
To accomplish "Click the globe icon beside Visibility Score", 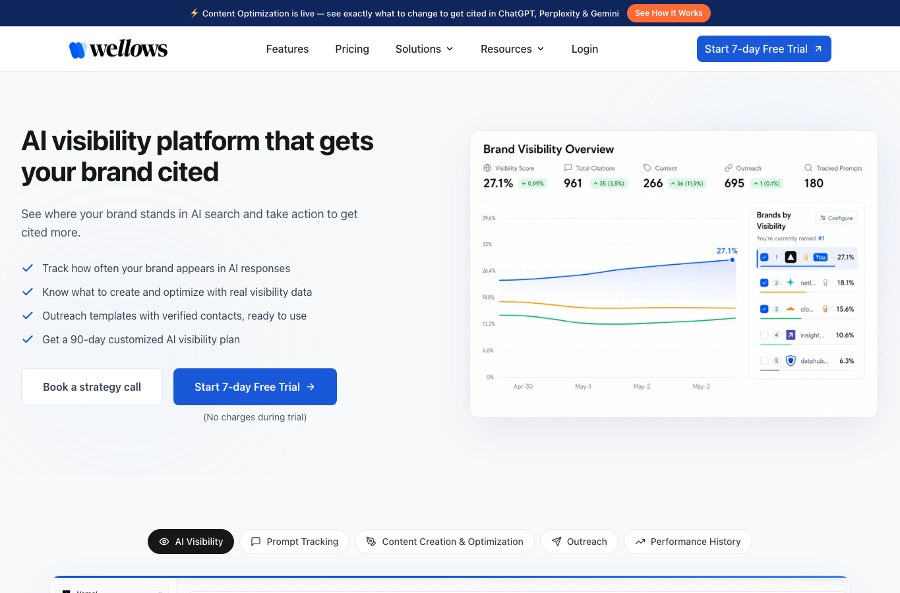I will (x=487, y=168).
